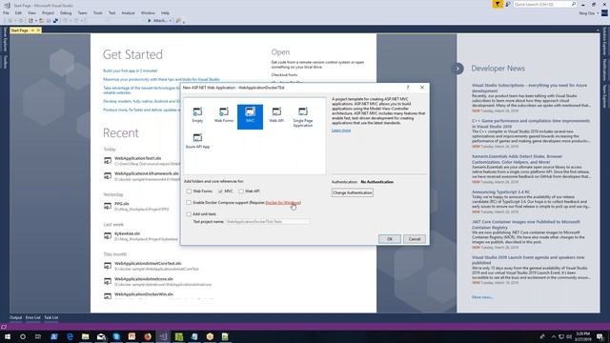This screenshot has width=610, height=343.
Task: Open the Windows Start menu
Action: [7, 336]
